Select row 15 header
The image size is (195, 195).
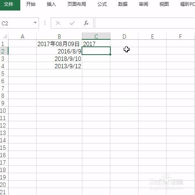(4, 147)
